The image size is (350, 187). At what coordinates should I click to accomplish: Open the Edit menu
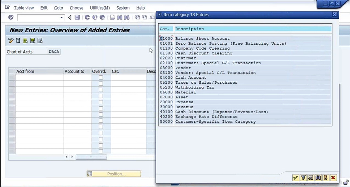point(44,8)
